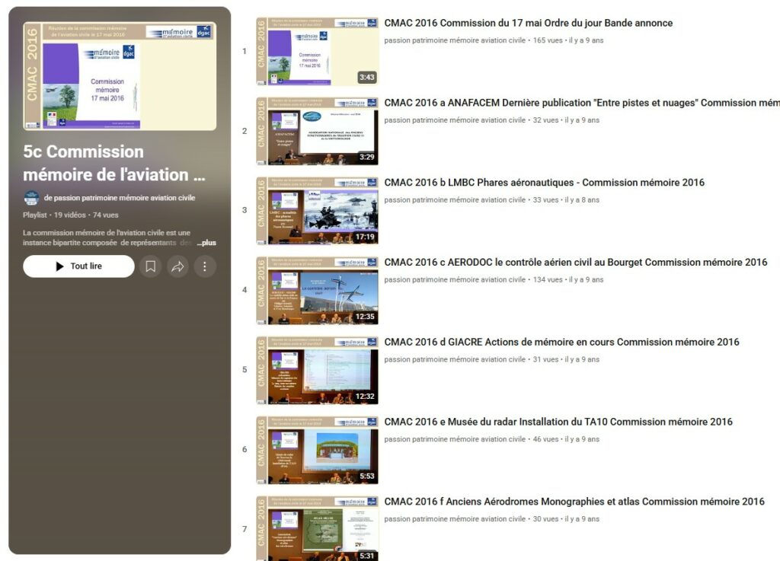Image resolution: width=780 pixels, height=561 pixels.
Task: Click the 134 vues view count
Action: coord(548,280)
